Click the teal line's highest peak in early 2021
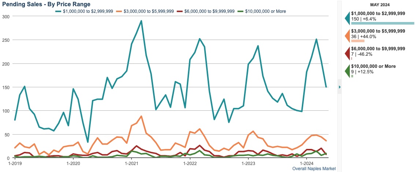Image resolution: width=415 pixels, height=172 pixels. coord(141,21)
